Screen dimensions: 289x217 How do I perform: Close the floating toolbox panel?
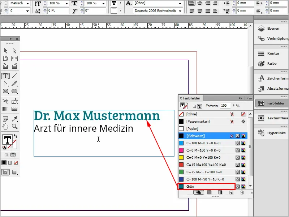pyautogui.click(x=17, y=39)
